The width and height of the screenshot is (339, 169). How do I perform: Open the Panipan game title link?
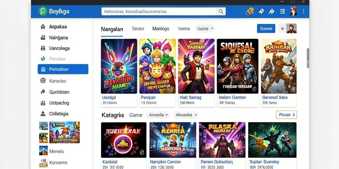click(x=148, y=97)
